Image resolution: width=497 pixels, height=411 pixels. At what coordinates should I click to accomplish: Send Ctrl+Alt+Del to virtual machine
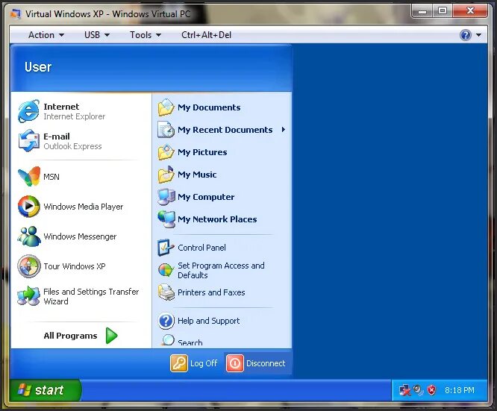pos(207,35)
